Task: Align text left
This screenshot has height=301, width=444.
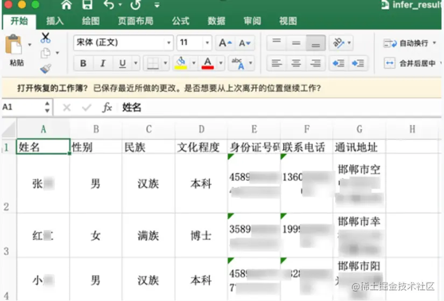Action: 277,63
